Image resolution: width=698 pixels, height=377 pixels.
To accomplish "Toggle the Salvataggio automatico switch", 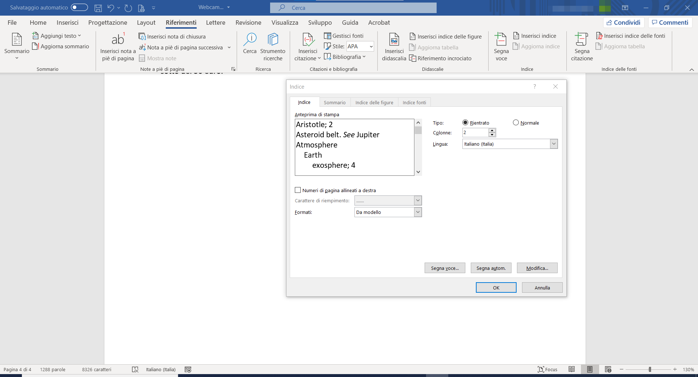I will [x=79, y=7].
